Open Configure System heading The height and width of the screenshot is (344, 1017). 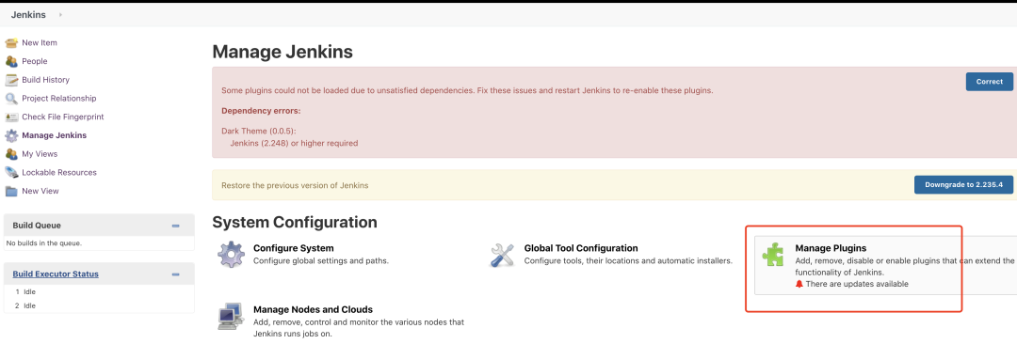coord(293,248)
